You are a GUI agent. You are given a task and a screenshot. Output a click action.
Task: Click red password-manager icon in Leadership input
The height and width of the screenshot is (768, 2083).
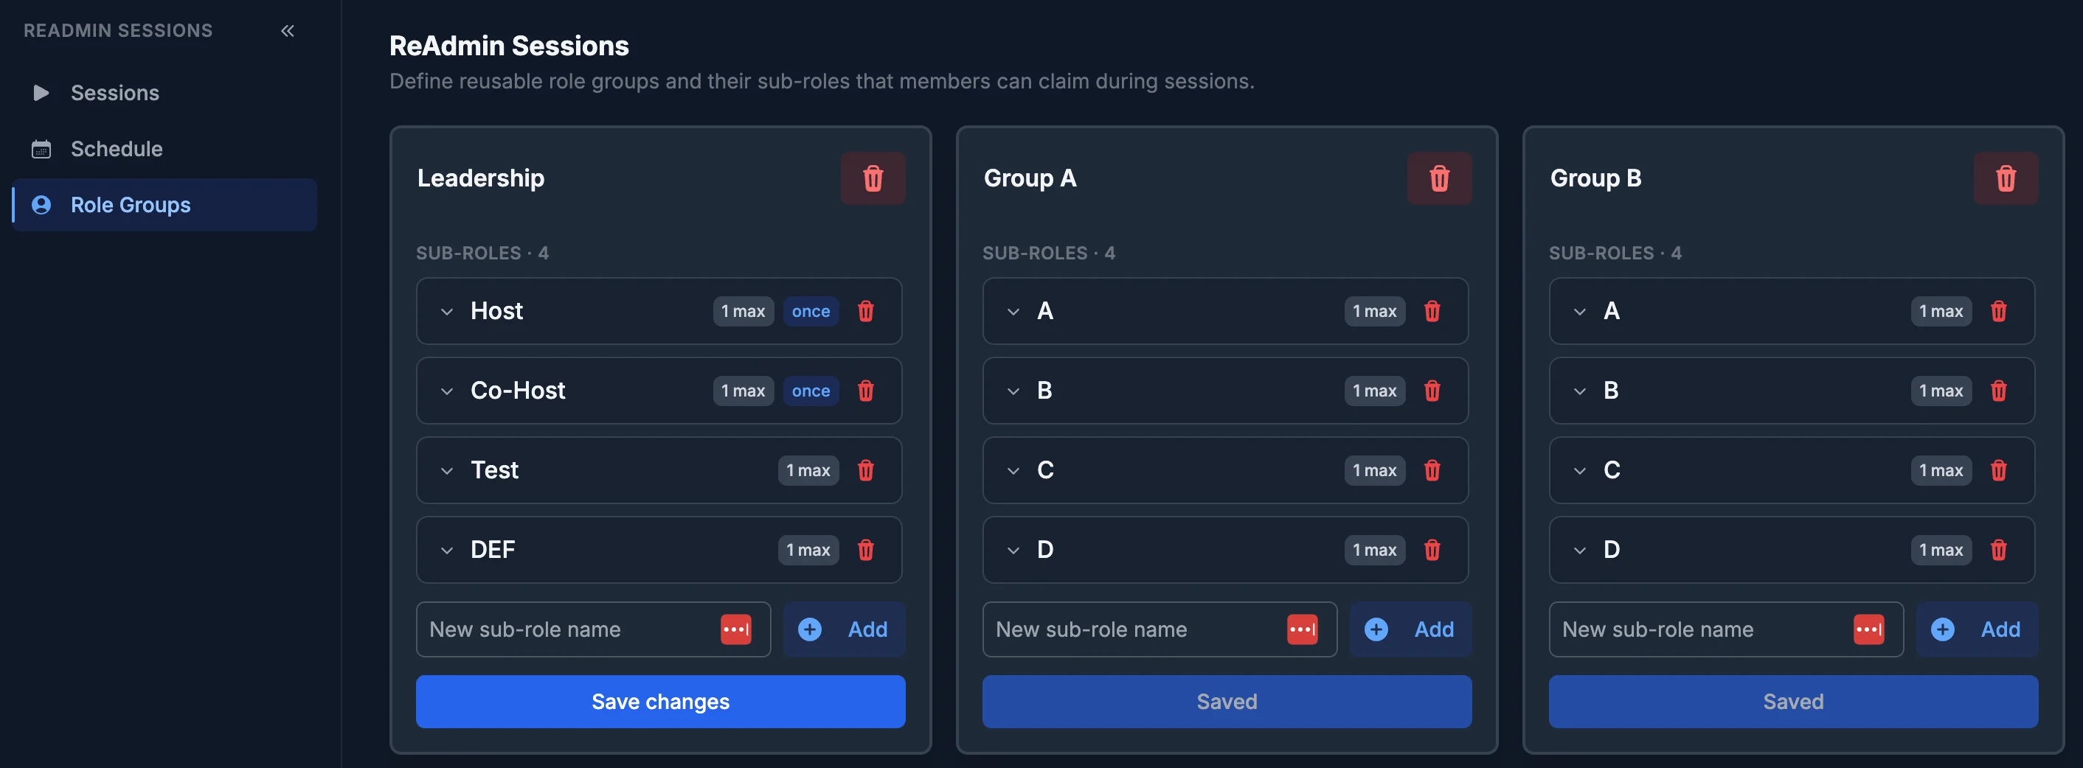click(736, 629)
